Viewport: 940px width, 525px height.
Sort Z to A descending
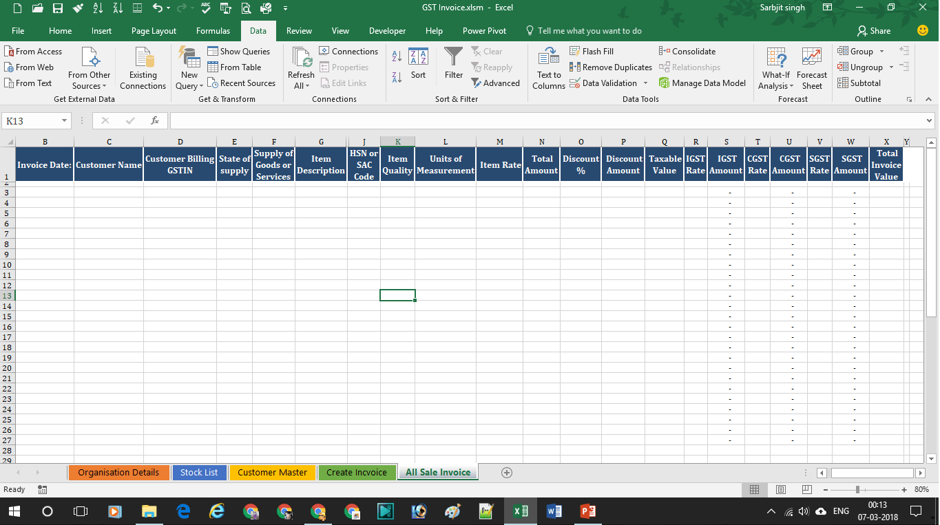pyautogui.click(x=397, y=77)
